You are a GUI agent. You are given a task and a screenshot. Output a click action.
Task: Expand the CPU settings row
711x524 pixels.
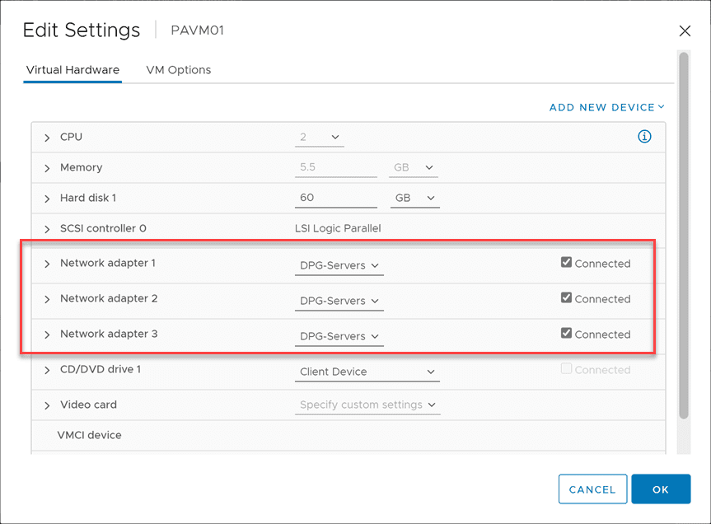click(47, 138)
